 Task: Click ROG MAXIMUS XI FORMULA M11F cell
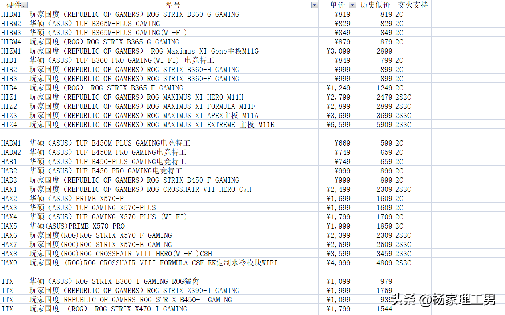173,106
